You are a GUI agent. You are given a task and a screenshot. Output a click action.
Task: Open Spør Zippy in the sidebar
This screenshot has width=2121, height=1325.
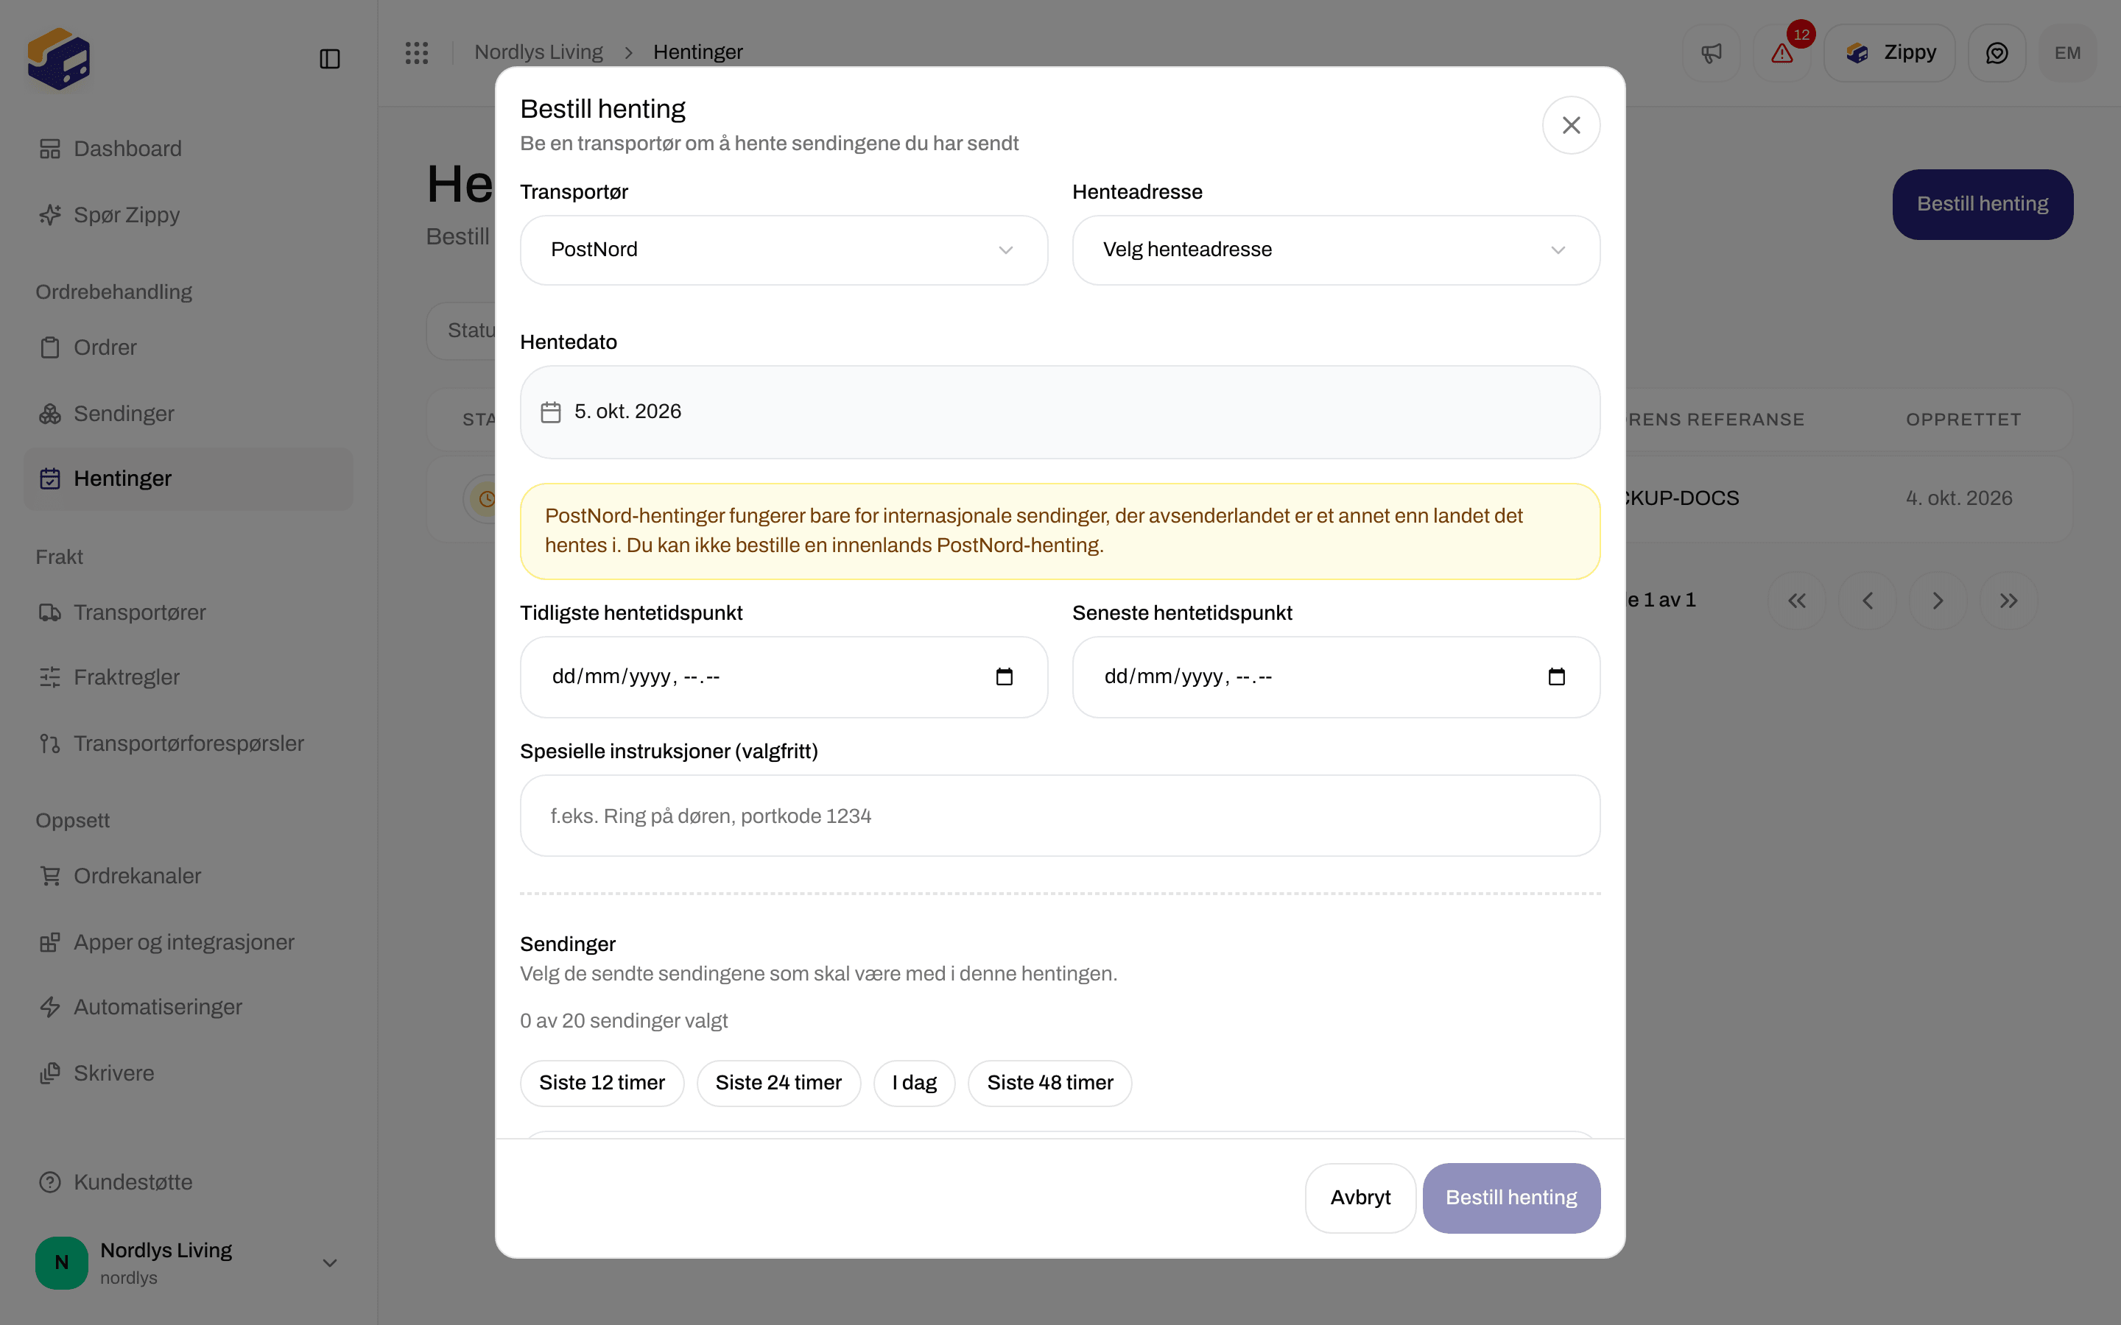(189, 215)
